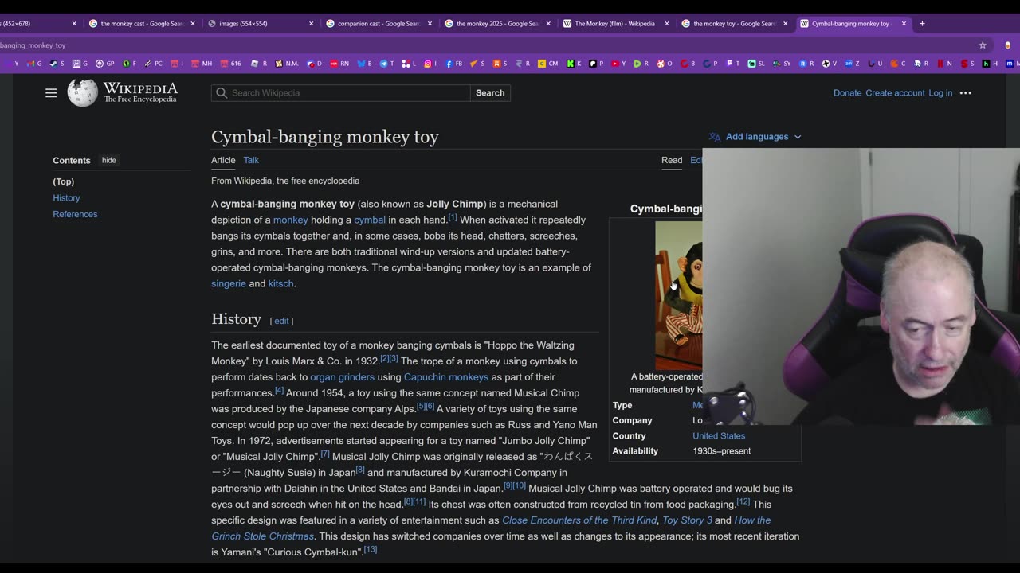Open the 'organ grinders' link
Screen dimensions: 1020x573
pyautogui.click(x=343, y=376)
